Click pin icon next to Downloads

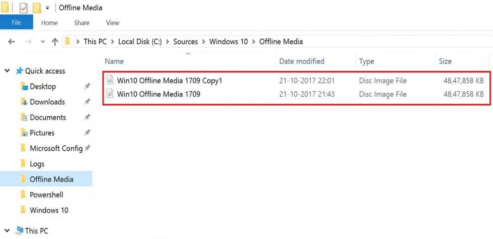coord(87,102)
